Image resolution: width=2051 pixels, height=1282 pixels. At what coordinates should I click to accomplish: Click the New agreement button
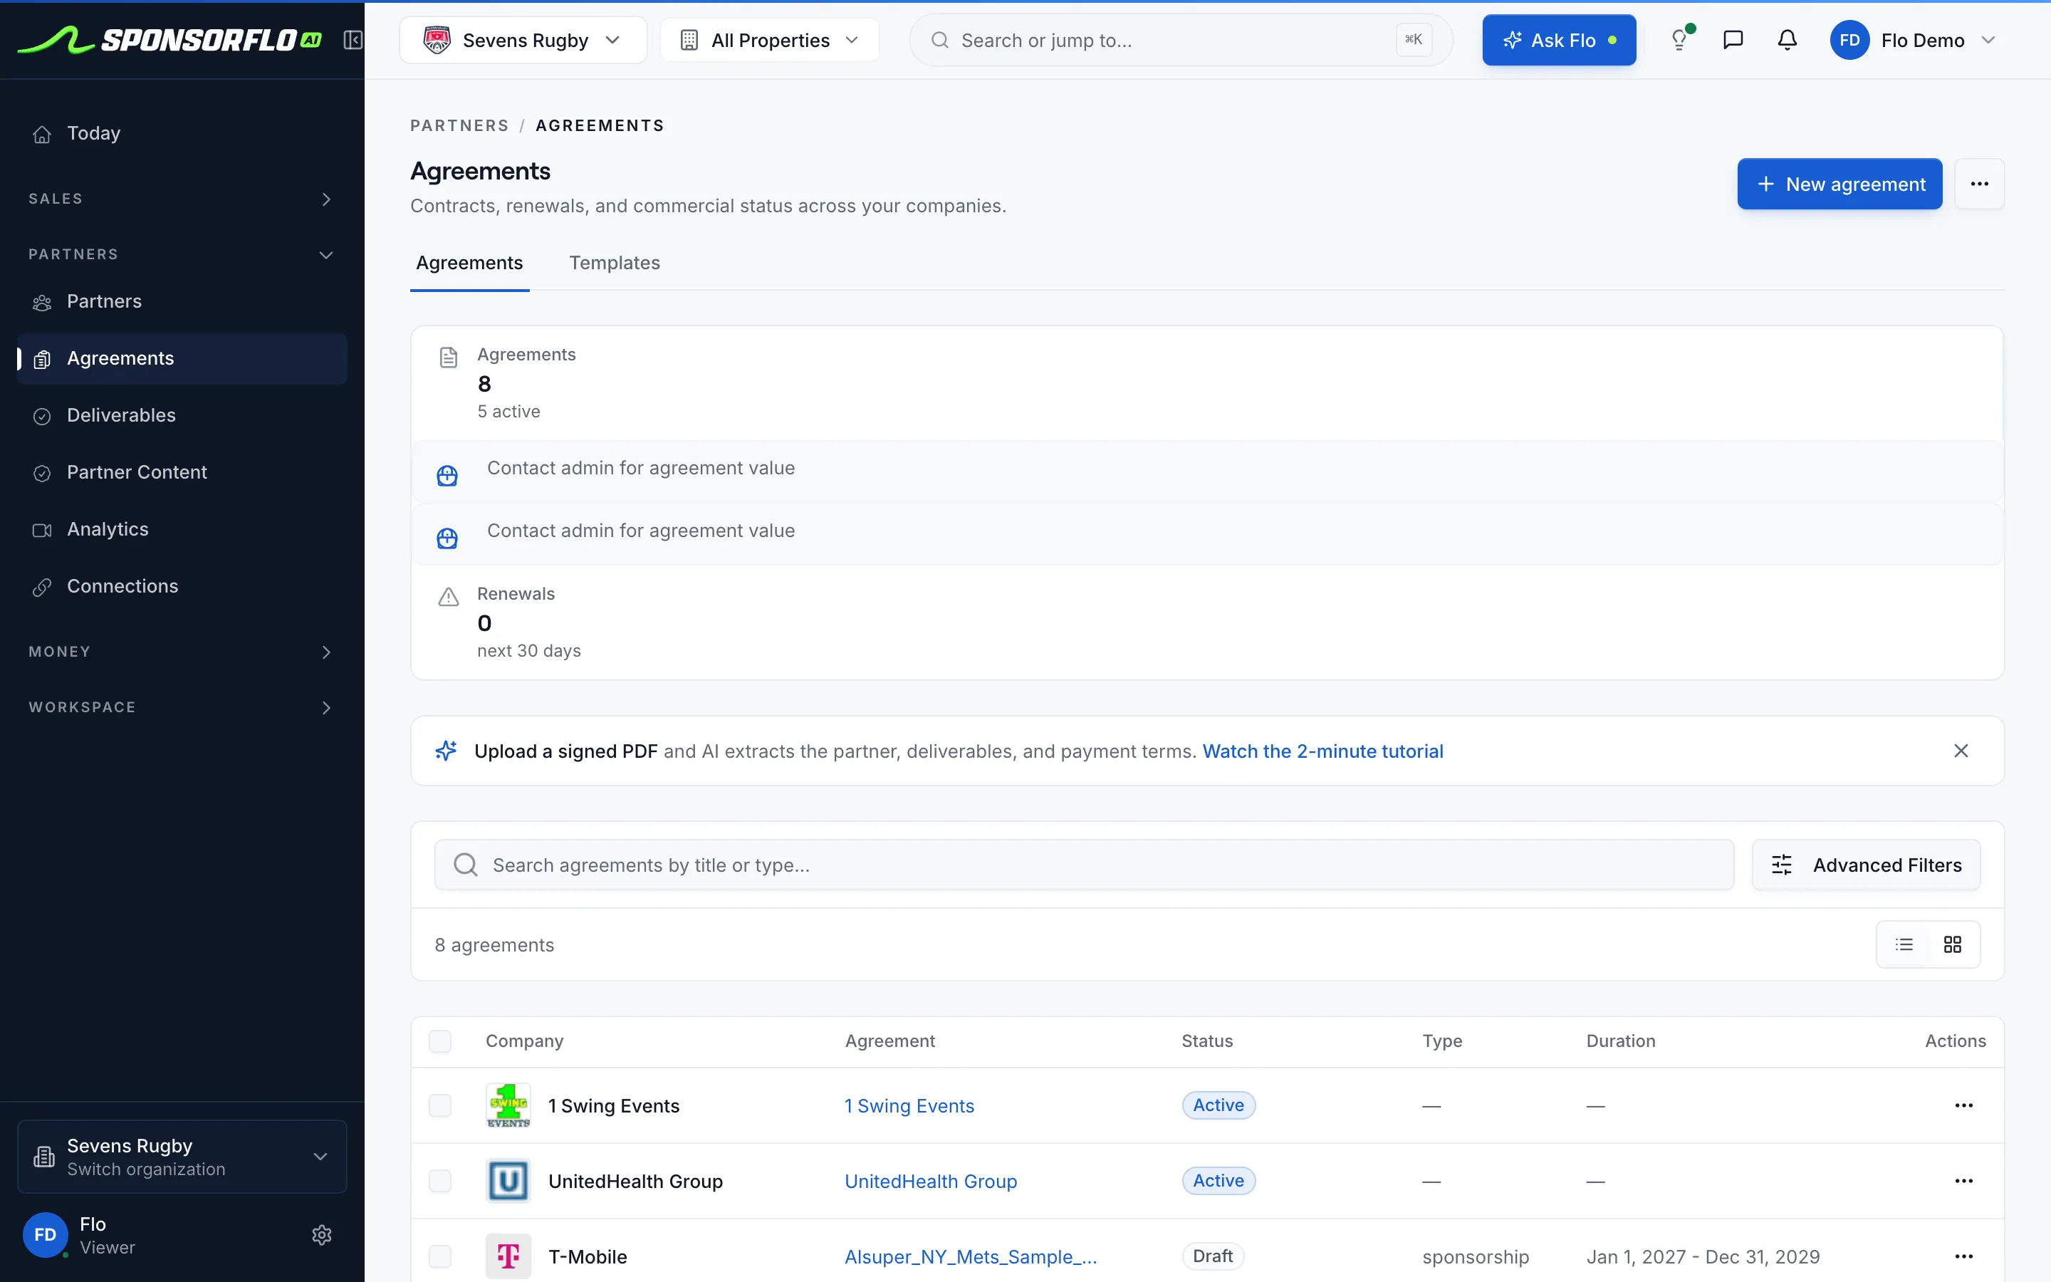point(1840,184)
